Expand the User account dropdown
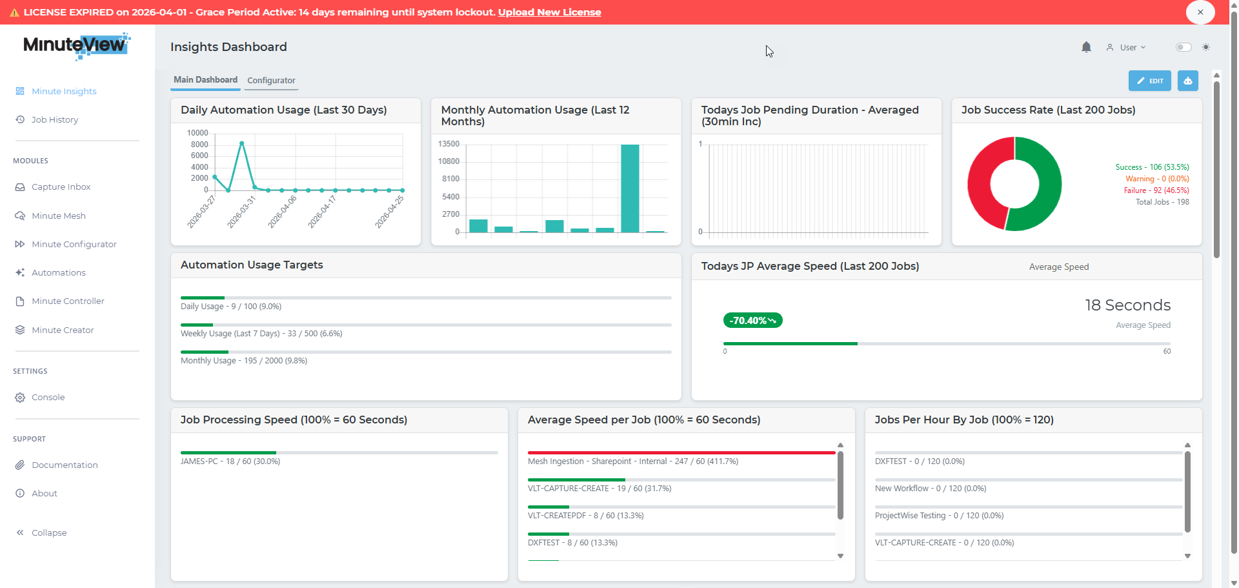Viewport: 1239px width, 588px height. (1127, 47)
